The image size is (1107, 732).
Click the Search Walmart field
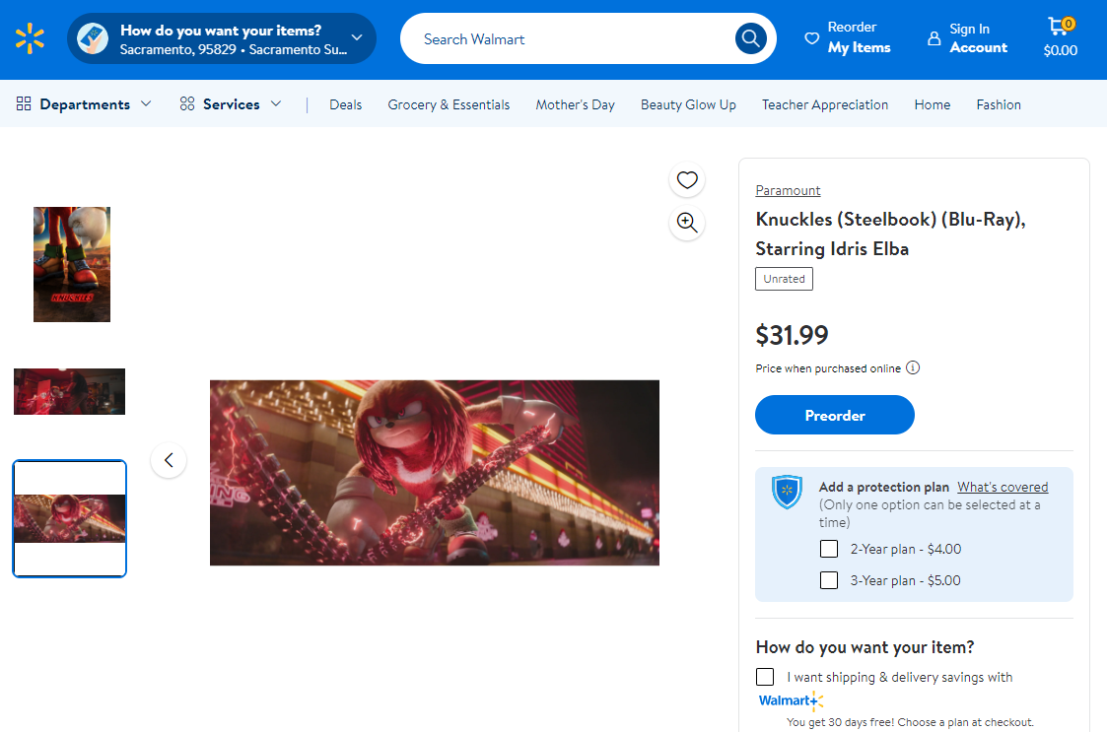(x=572, y=39)
